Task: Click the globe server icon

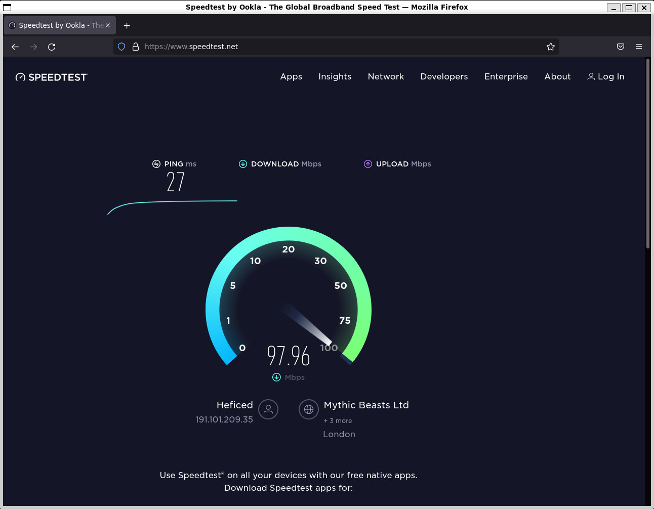Action: (309, 409)
